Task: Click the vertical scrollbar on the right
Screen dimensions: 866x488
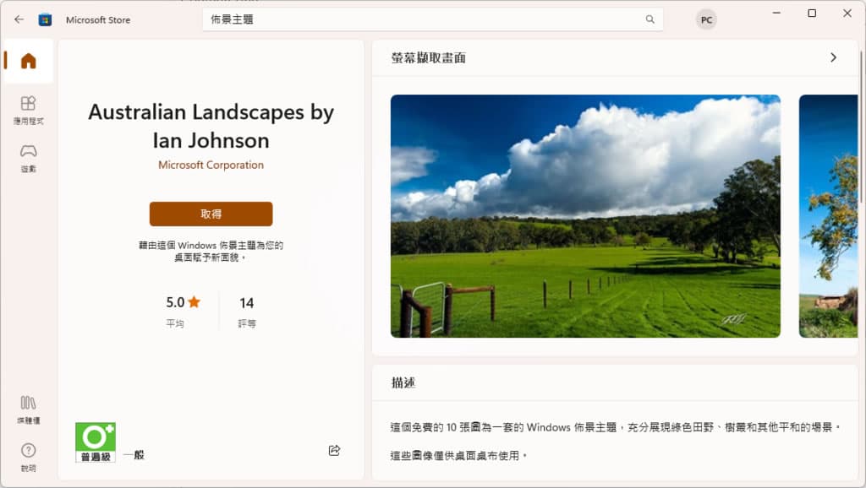Action: [x=861, y=127]
